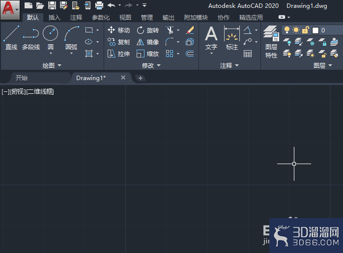The image size is (343, 253).
Task: Switch to the Parametric (参数化) tab
Action: coord(101,18)
